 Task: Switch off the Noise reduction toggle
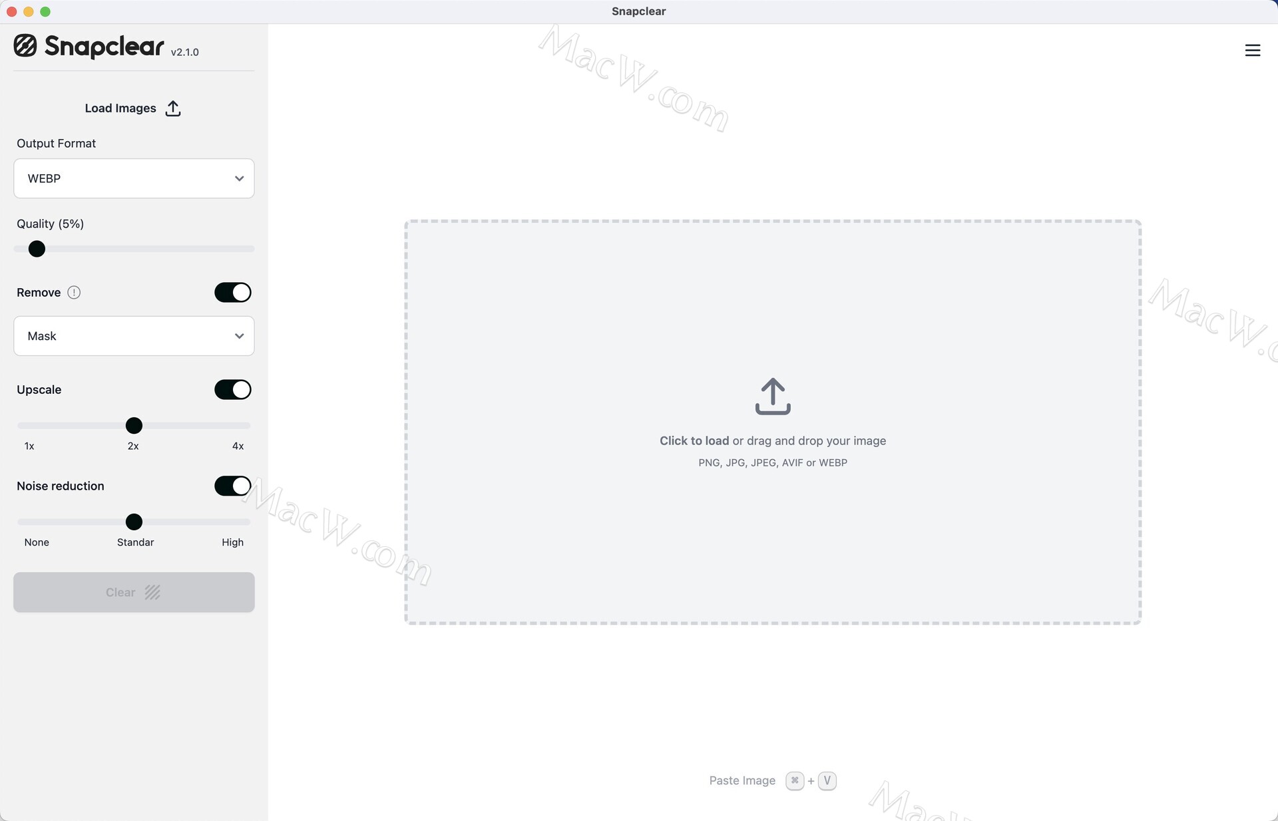tap(232, 486)
